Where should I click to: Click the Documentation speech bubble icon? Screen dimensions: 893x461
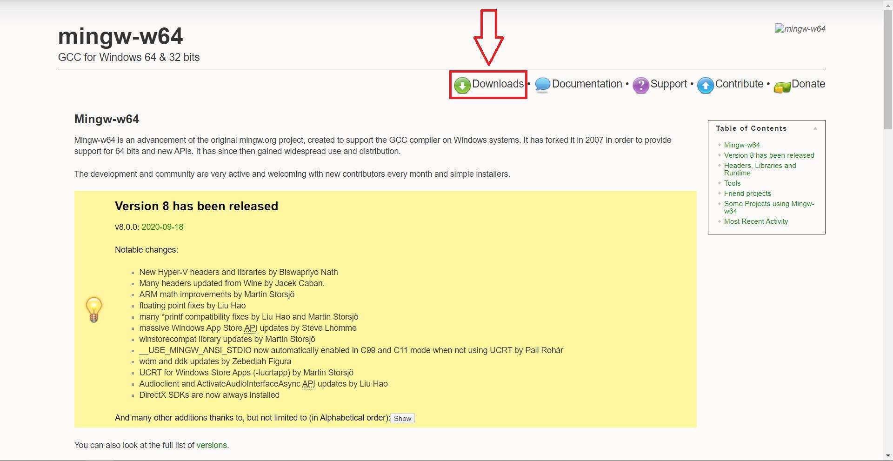(x=542, y=86)
